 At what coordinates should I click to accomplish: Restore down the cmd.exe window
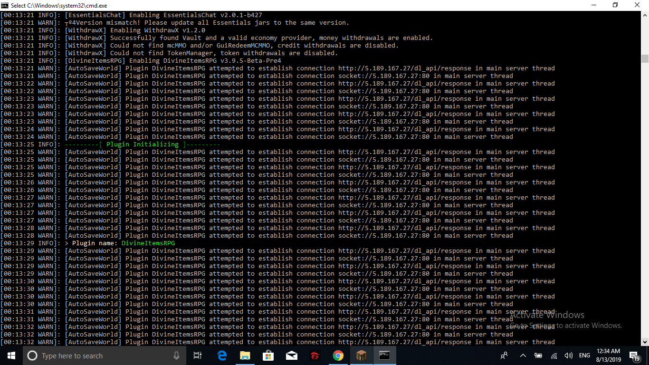pyautogui.click(x=615, y=5)
